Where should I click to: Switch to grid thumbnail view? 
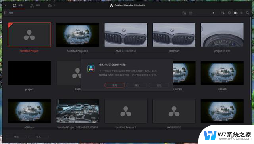(x=236, y=13)
